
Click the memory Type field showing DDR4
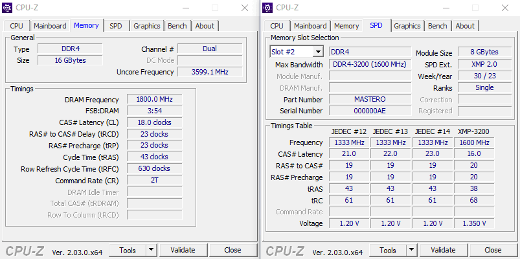pos(71,49)
